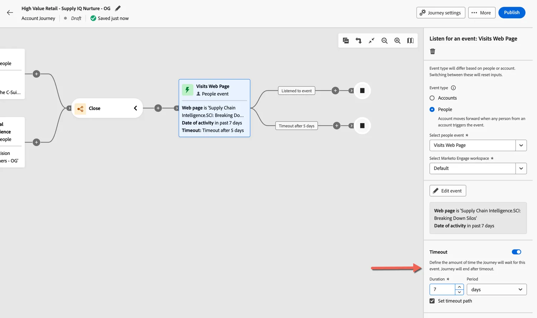Click the Account Journey label under the title
The height and width of the screenshot is (318, 537).
coord(38,18)
